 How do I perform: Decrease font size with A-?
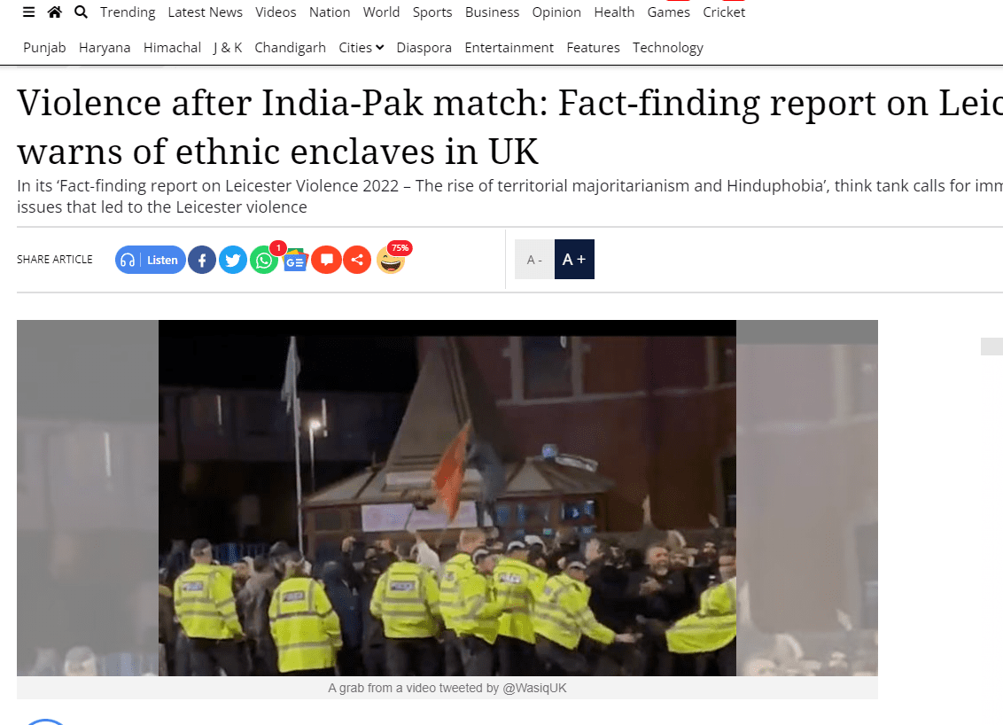(534, 260)
